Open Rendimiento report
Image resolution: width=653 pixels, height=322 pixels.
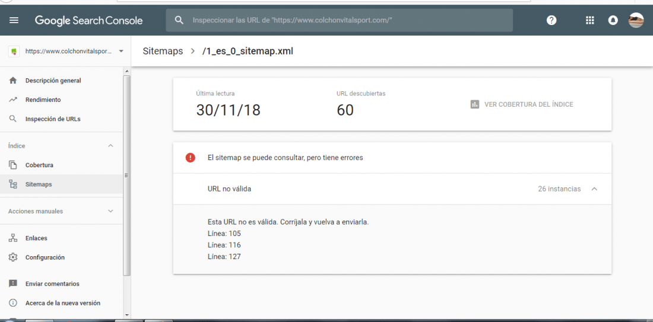(x=43, y=100)
